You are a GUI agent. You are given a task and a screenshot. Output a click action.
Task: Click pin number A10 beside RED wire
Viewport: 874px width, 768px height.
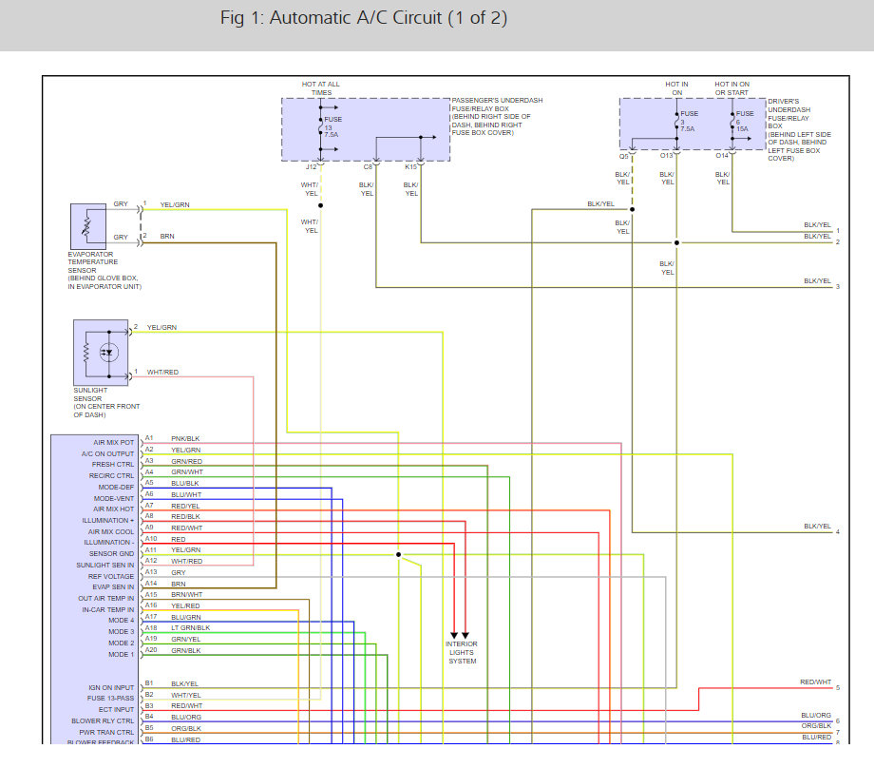click(x=151, y=539)
